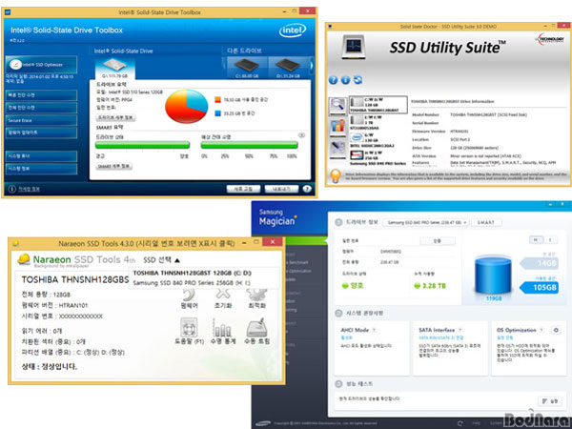Click the blue info icon in SSD Utility Suite
The width and height of the screenshot is (572, 429).
tap(345, 80)
